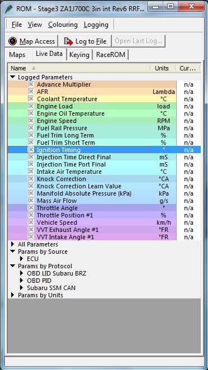
Task: Uncheck the Engine Speed logging checkbox
Action: pos(31,121)
